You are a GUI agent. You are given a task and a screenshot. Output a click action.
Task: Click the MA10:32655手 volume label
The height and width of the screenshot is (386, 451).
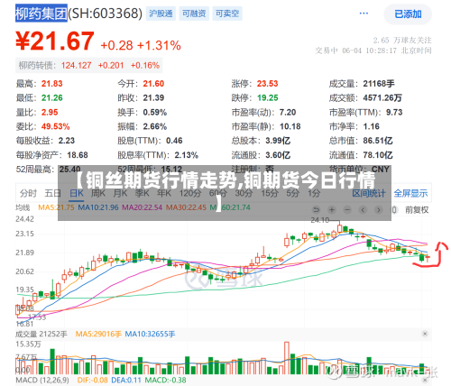[150, 334]
